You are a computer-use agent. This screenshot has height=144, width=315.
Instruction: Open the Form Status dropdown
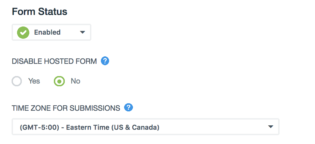coord(51,33)
